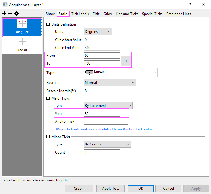Click the minus icon to remove axis

[x=10, y=14]
